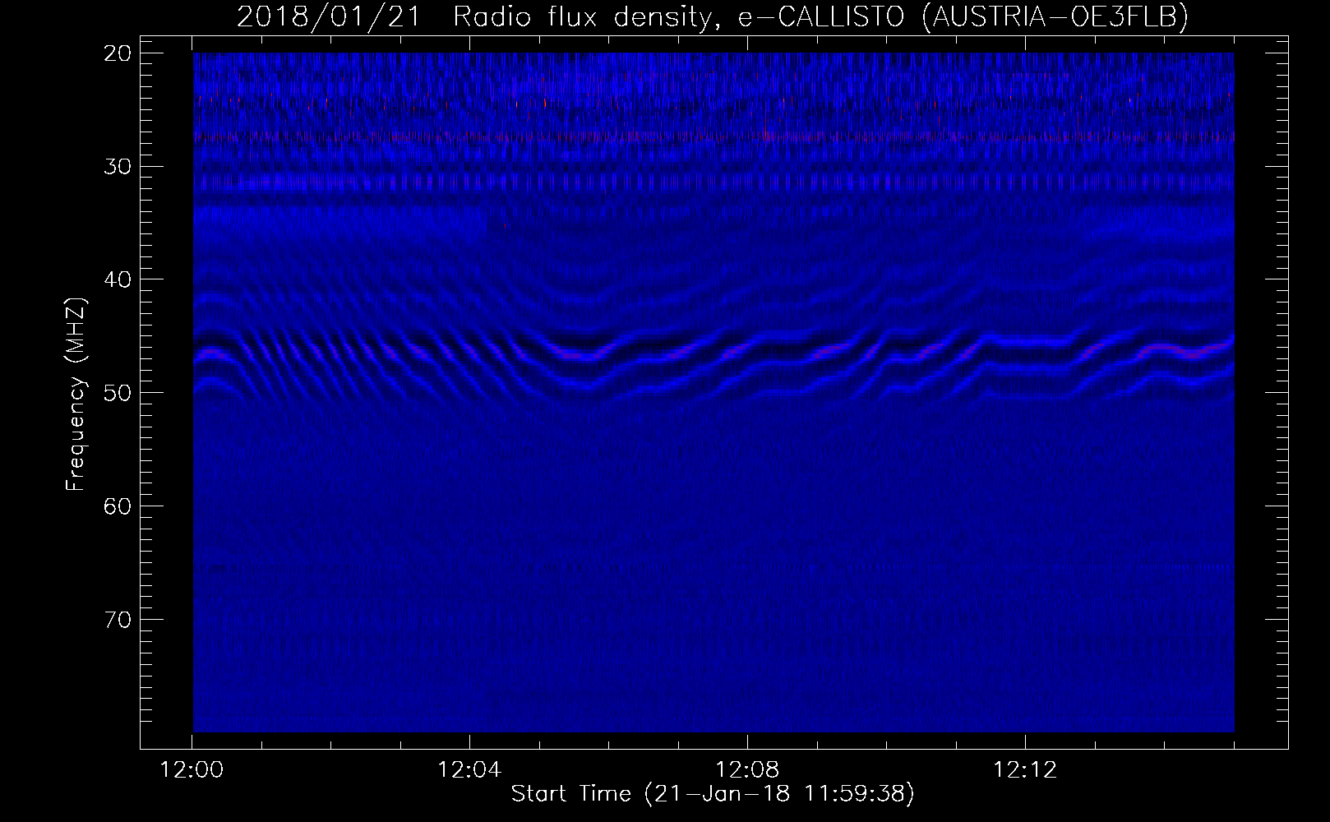Click the '12:12' time tick label
This screenshot has height=822, width=1330.
[x=1024, y=771]
